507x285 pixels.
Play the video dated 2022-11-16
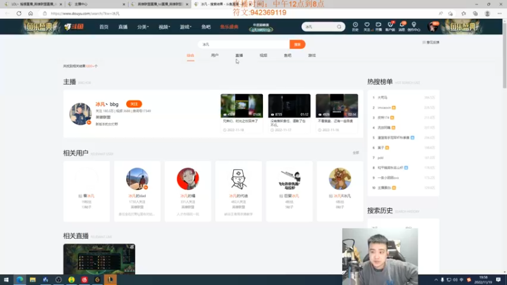(337, 106)
